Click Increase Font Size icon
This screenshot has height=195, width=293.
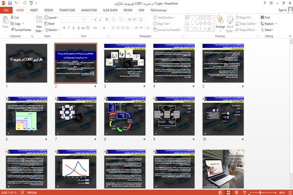96,19
